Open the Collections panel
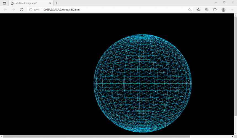237x138 pixels. 207,10
